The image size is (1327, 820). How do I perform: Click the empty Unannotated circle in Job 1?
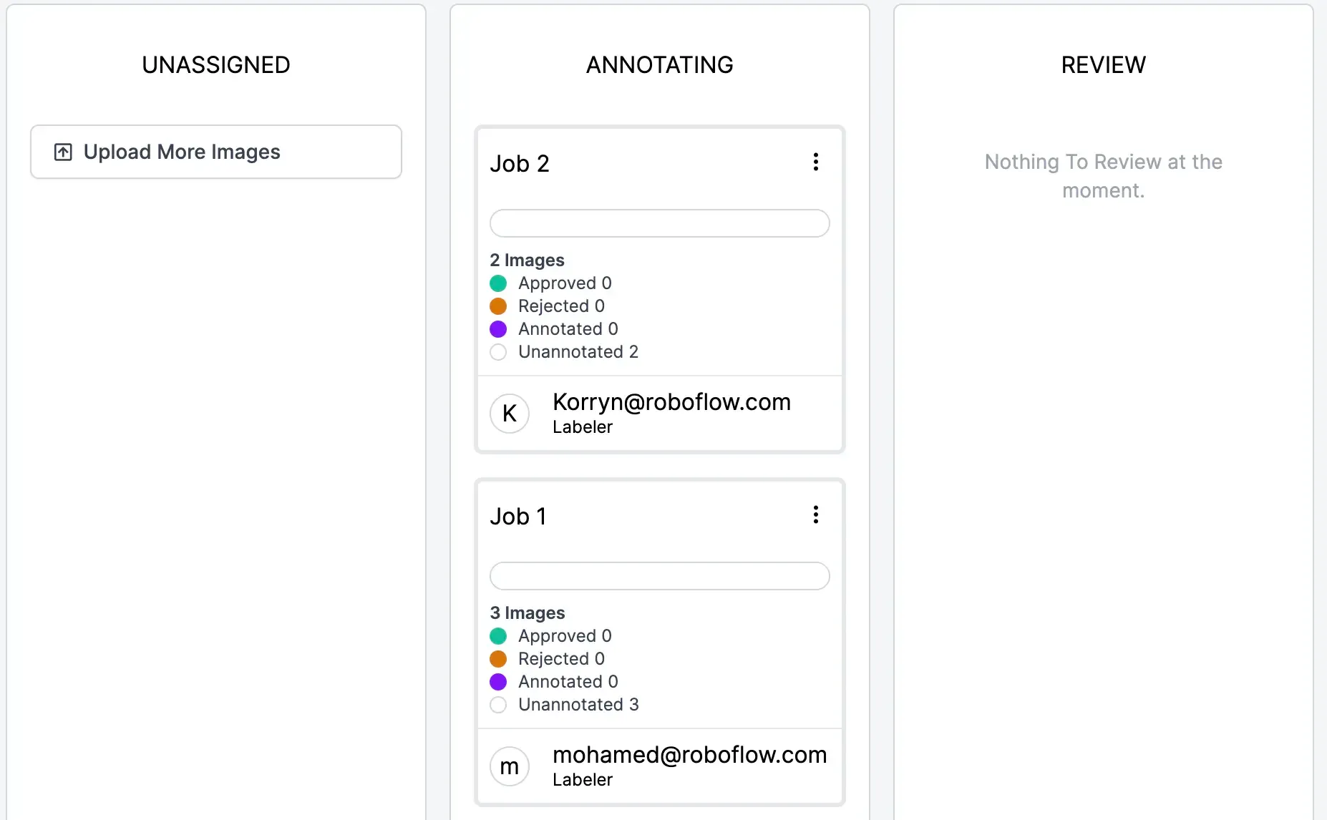[x=498, y=705]
